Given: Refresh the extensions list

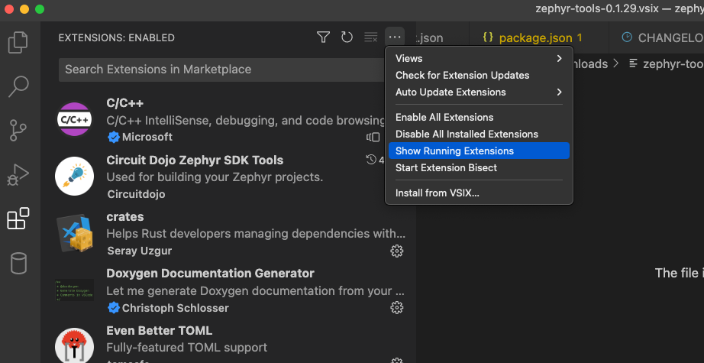Looking at the screenshot, I should click(347, 37).
